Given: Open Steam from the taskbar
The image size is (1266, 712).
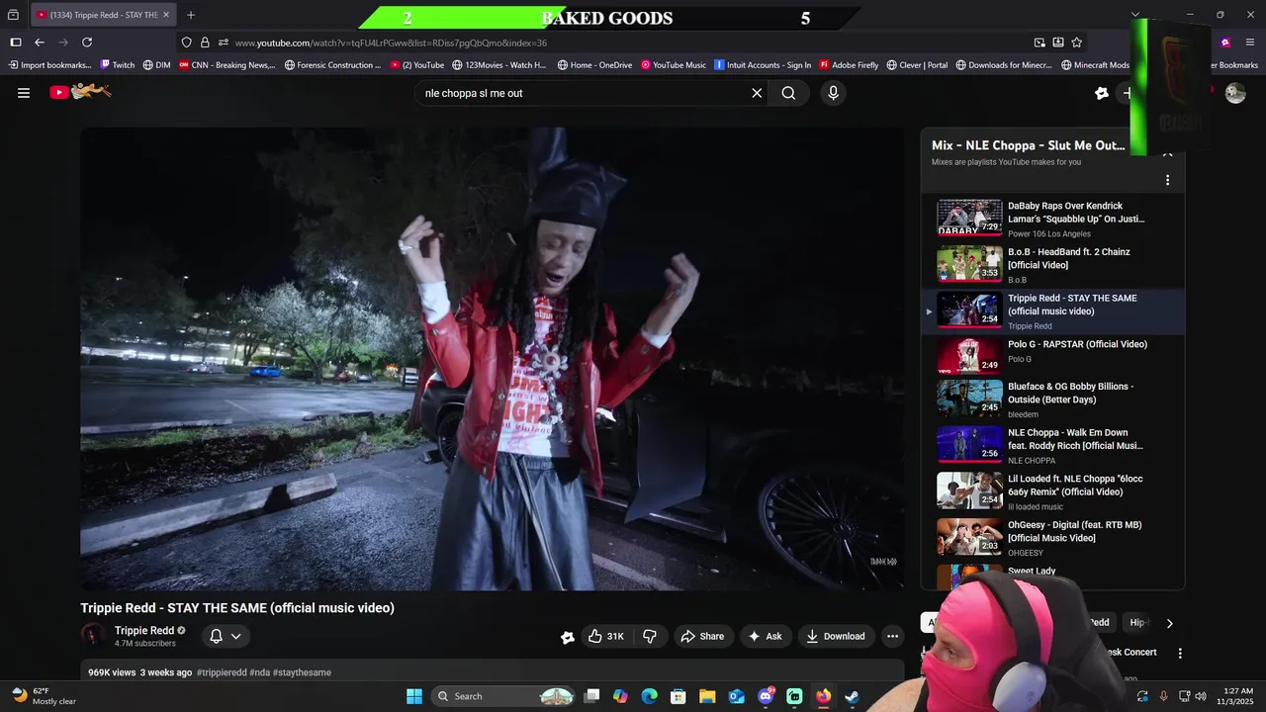Looking at the screenshot, I should [x=852, y=696].
